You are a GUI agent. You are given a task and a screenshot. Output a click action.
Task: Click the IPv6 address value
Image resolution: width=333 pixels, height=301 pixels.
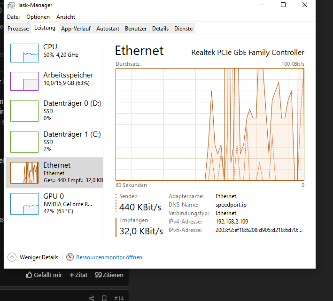(x=259, y=230)
